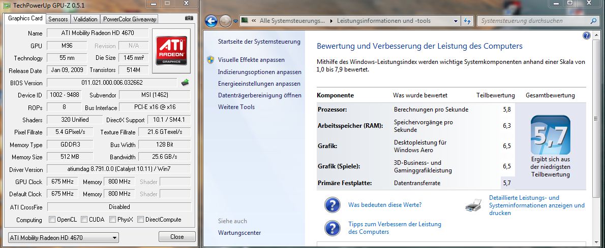Click the Subvendor MSI (1462) field

pyautogui.click(x=155, y=95)
